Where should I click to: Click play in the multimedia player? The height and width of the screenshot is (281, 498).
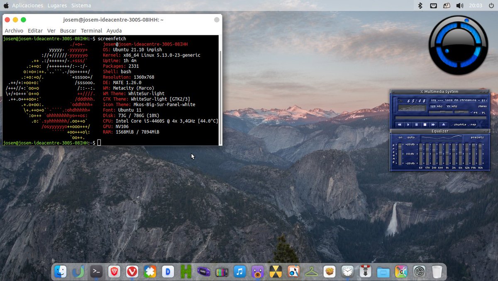tap(408, 125)
